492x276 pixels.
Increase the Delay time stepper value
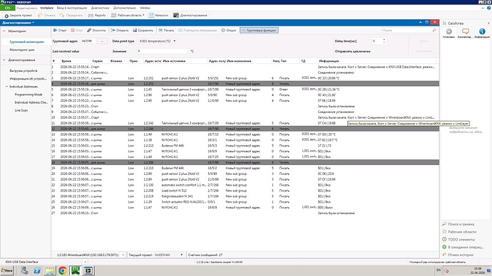point(384,40)
